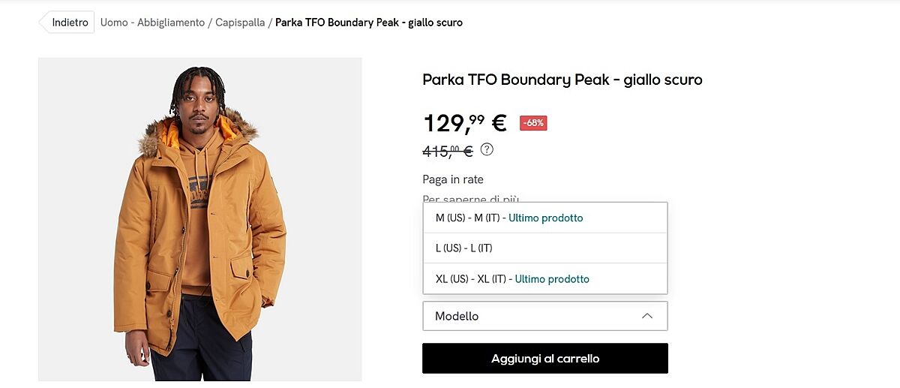
Task: Open the Uomo - Abbigliamento breadcrumb
Action: coord(152,23)
